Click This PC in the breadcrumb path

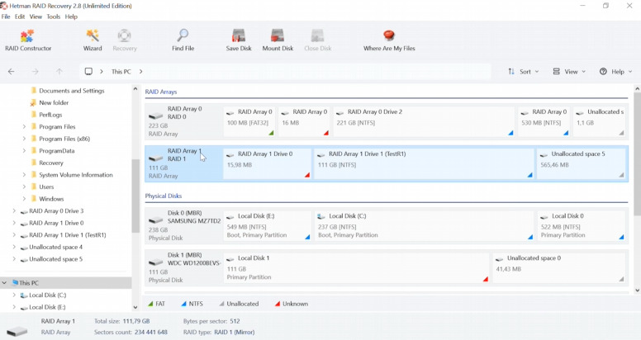pos(121,72)
